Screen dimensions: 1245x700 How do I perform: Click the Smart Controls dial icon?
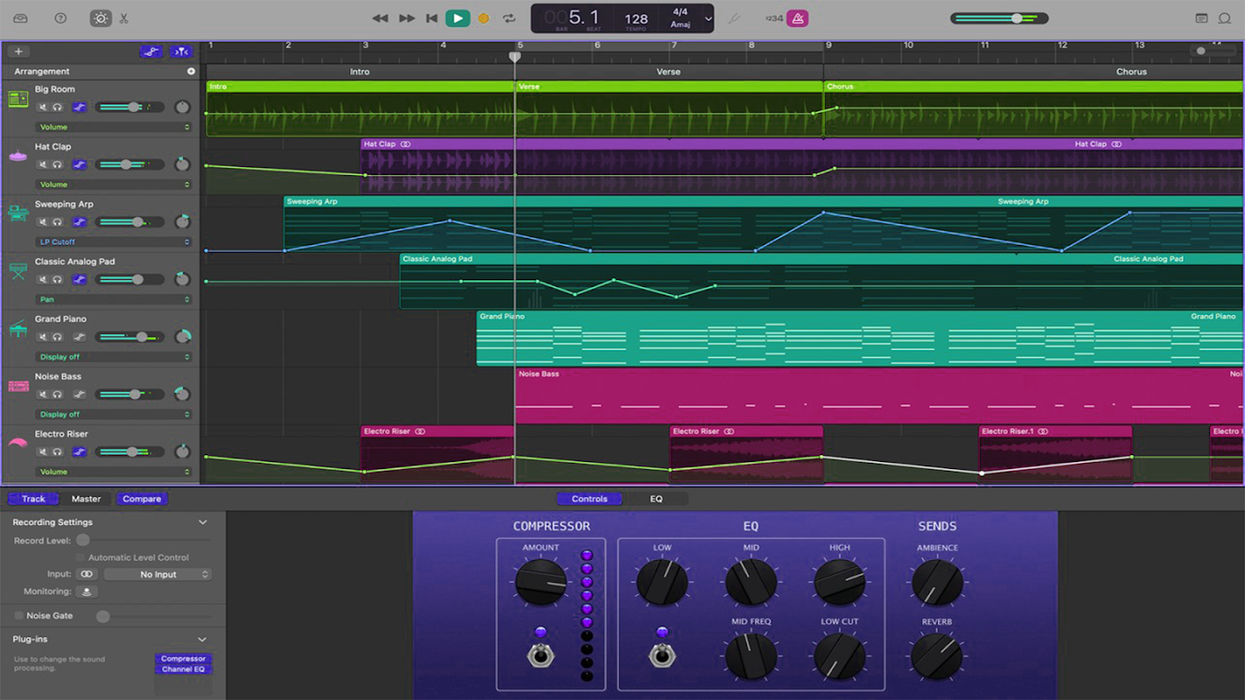pos(101,18)
